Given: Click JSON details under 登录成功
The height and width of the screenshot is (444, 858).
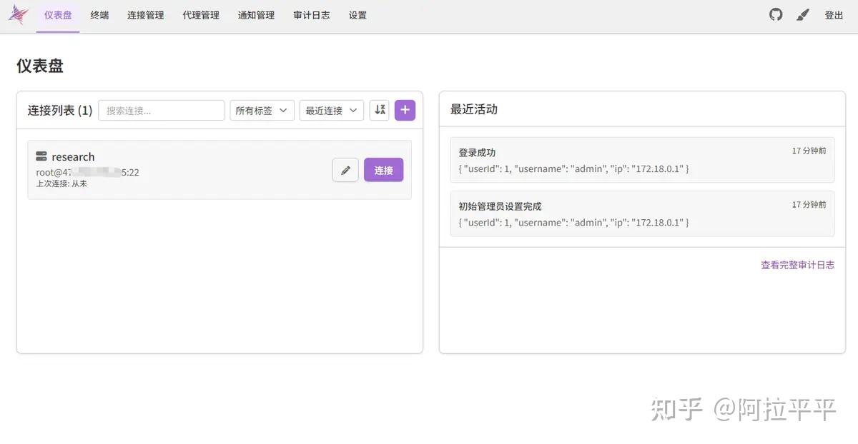Looking at the screenshot, I should coord(573,169).
